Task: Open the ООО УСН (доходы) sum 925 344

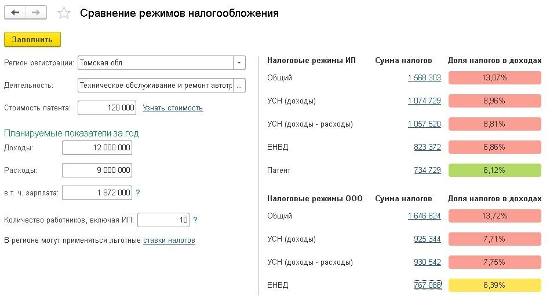Action: pos(427,239)
